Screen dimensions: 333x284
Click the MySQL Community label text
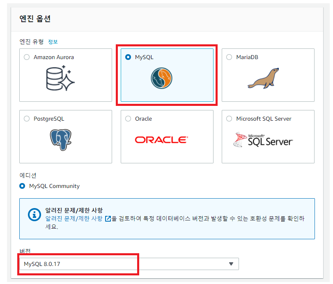coord(54,186)
